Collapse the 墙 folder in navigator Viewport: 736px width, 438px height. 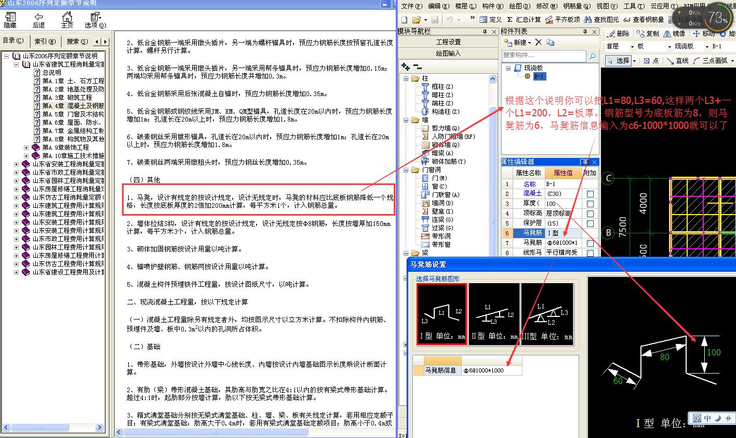pos(407,120)
